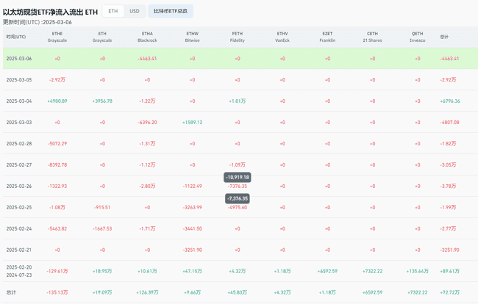Click the +1589.12 Bitwise value on 2025-03-03
Screen dimensions: 478x304
point(193,123)
